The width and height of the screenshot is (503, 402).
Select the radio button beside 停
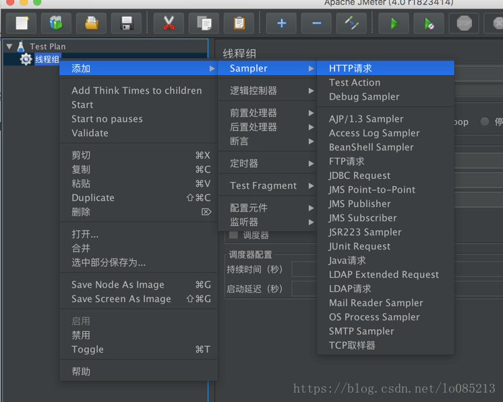click(485, 121)
